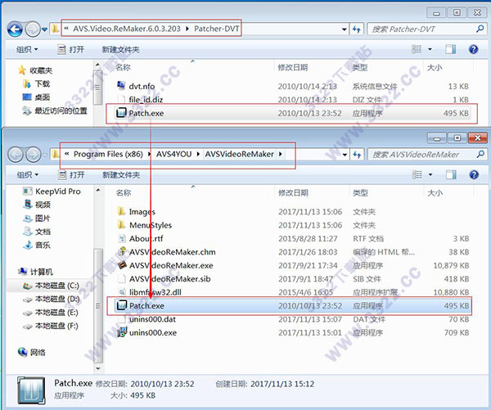Select AVSVideoReMaker.chm help file

click(x=172, y=252)
